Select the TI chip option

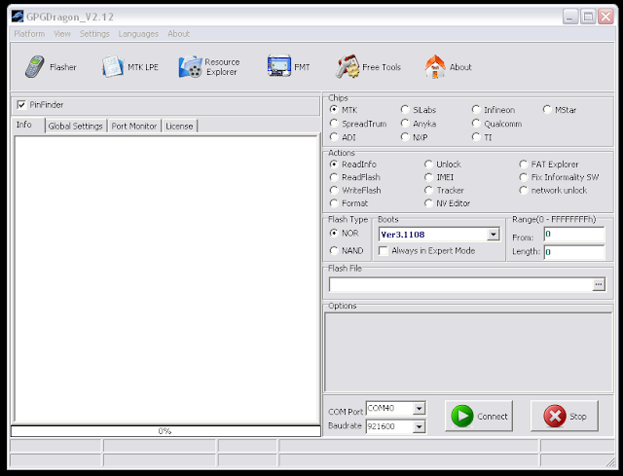476,137
